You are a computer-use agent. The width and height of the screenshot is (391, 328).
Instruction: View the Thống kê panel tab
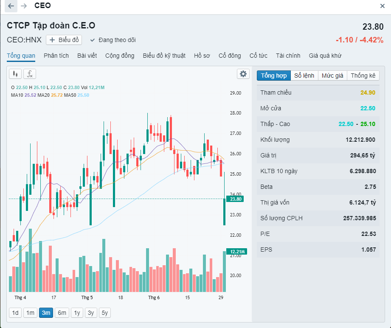363,76
